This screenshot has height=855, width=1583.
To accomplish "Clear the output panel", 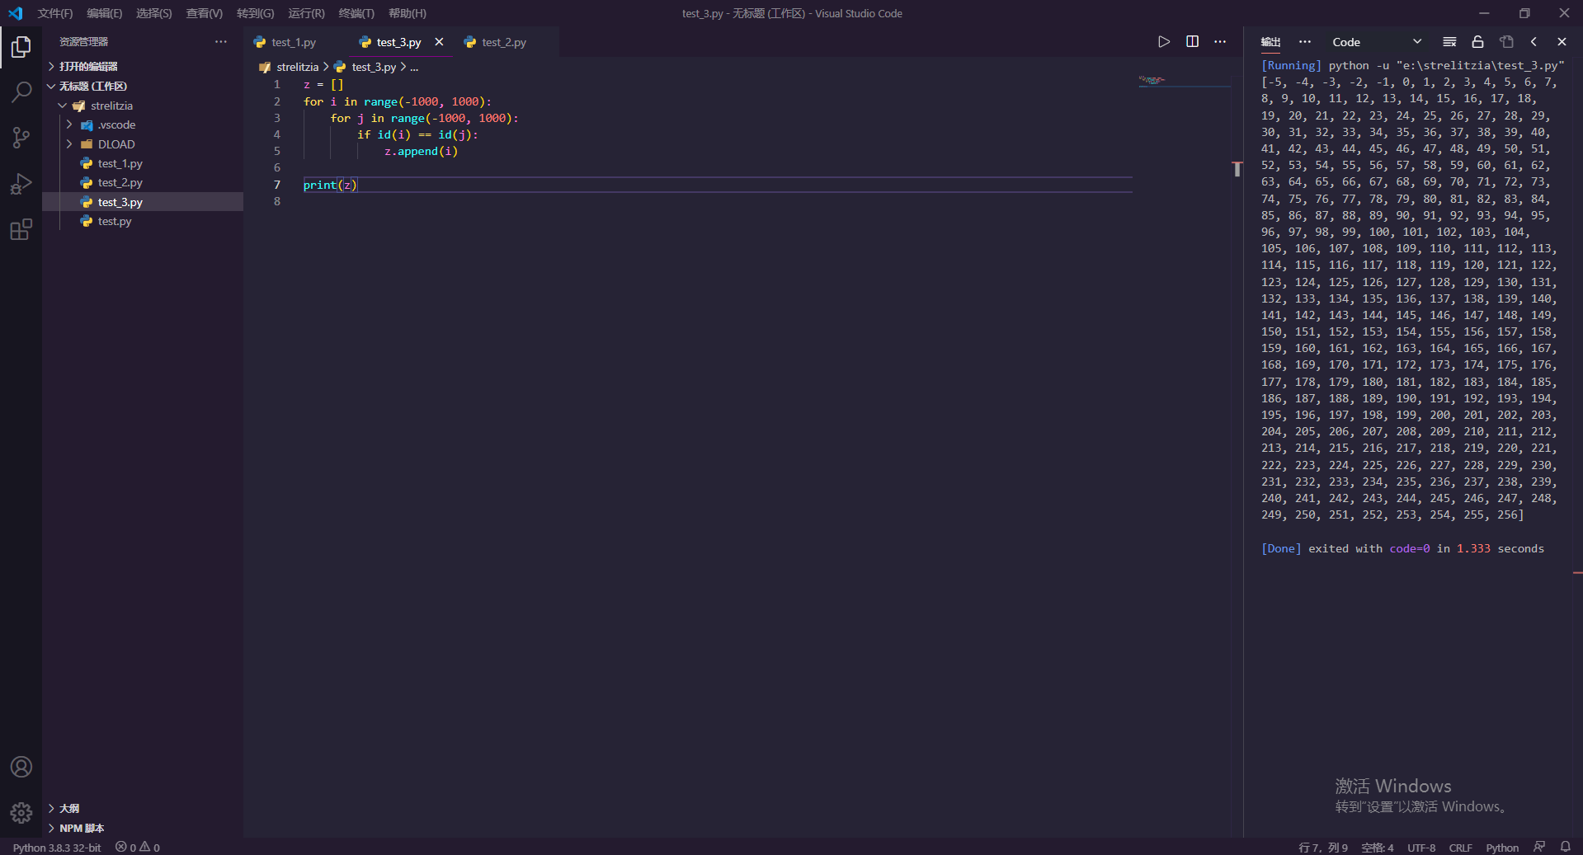I will coord(1449,42).
